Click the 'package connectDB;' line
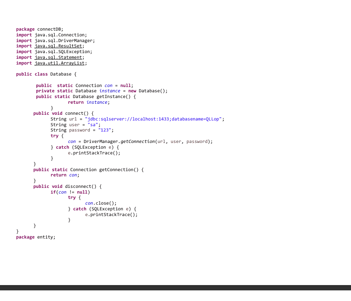This screenshot has height=301, width=351. pyautogui.click(x=40, y=29)
